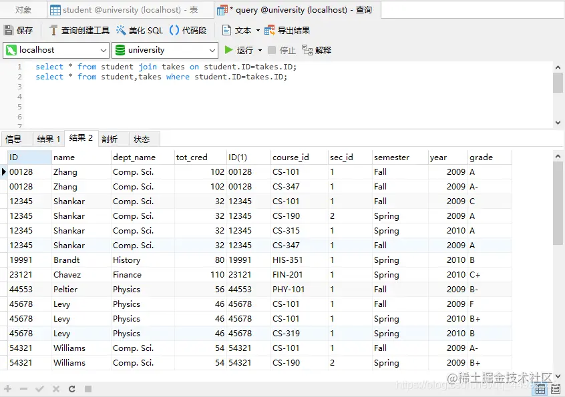This screenshot has width=565, height=397.
Task: Click the 保存 save icon
Action: pos(9,30)
